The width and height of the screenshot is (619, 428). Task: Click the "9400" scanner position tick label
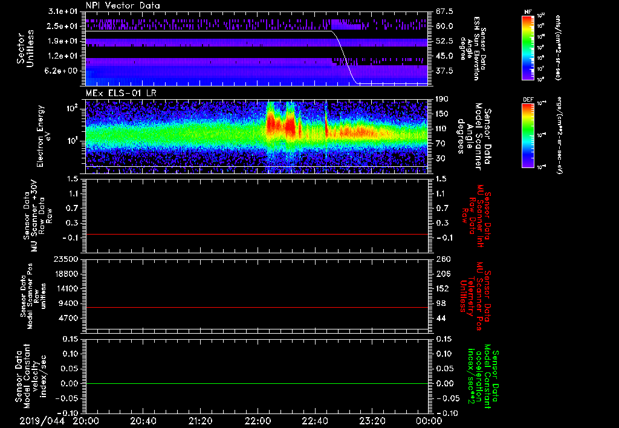(x=69, y=303)
